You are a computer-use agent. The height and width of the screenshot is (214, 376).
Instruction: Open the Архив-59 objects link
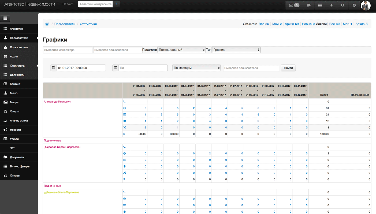(292, 24)
